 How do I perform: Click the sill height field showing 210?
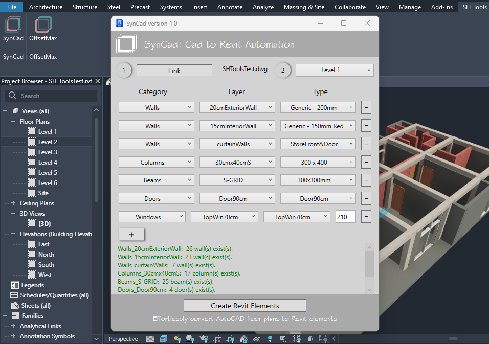click(346, 217)
